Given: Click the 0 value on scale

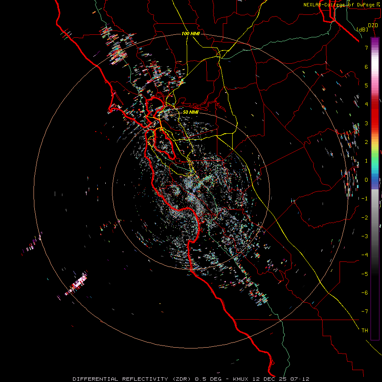Looking at the screenshot, I should [366, 180].
